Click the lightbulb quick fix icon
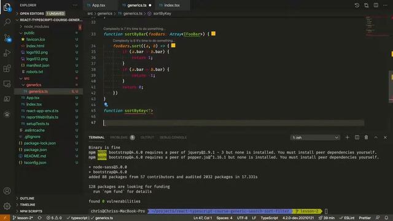The height and width of the screenshot is (221, 393). [106, 104]
